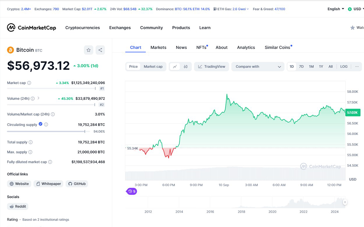Open the GitHub link
Screen dimensions: 364x227
coord(77,184)
